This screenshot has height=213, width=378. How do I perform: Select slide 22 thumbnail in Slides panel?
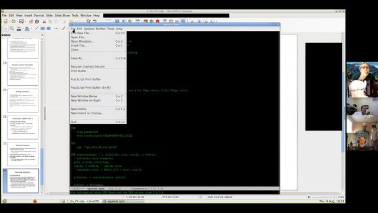coord(22,154)
